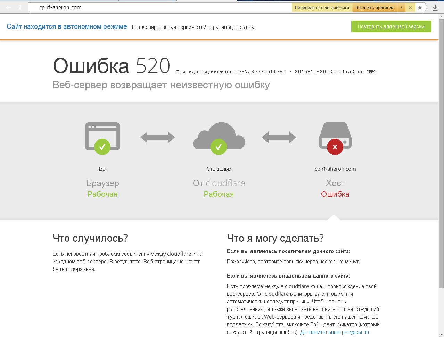Click the heading "Сайт находится в автономном режиме"
Viewport: 444px width, 337px height.
click(67, 27)
